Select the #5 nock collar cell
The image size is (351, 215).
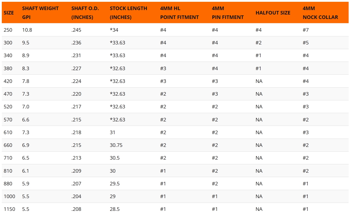coord(306,43)
